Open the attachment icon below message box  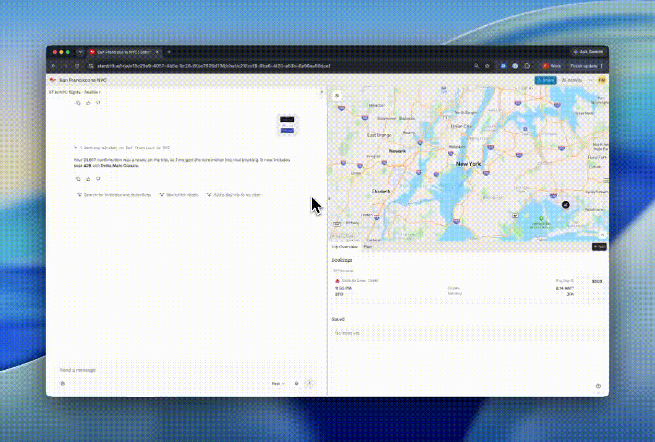coord(62,383)
